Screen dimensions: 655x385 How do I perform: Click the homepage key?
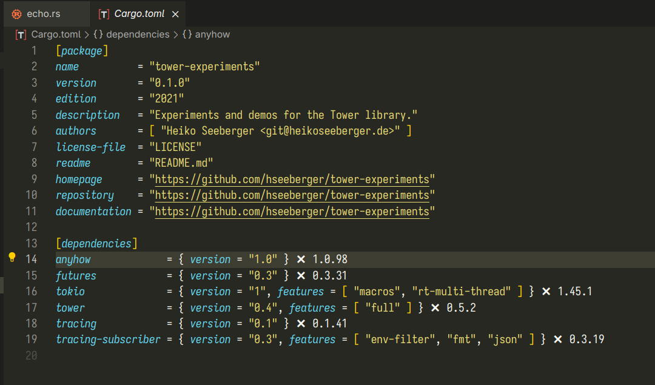(x=79, y=179)
